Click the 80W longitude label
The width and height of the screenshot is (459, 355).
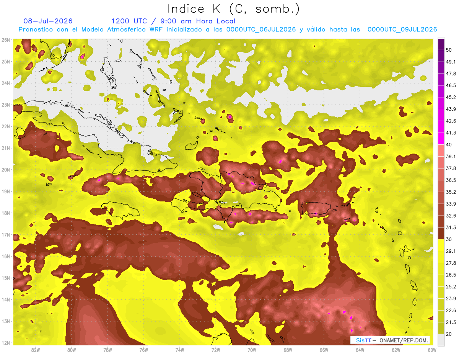(72, 350)
